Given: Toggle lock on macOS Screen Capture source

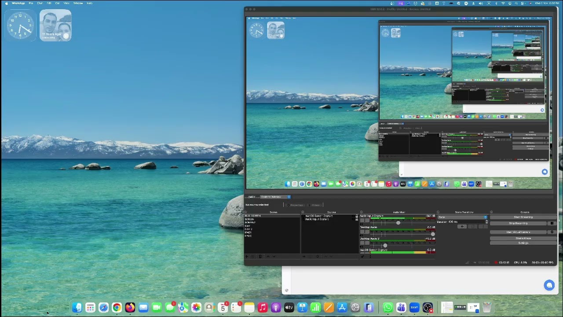Looking at the screenshot, I should click(x=356, y=216).
